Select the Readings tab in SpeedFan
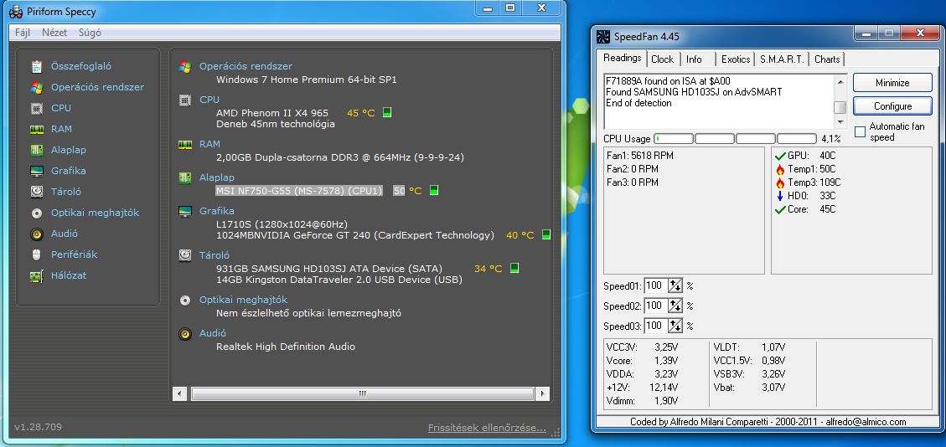The width and height of the screenshot is (946, 447). 622,58
